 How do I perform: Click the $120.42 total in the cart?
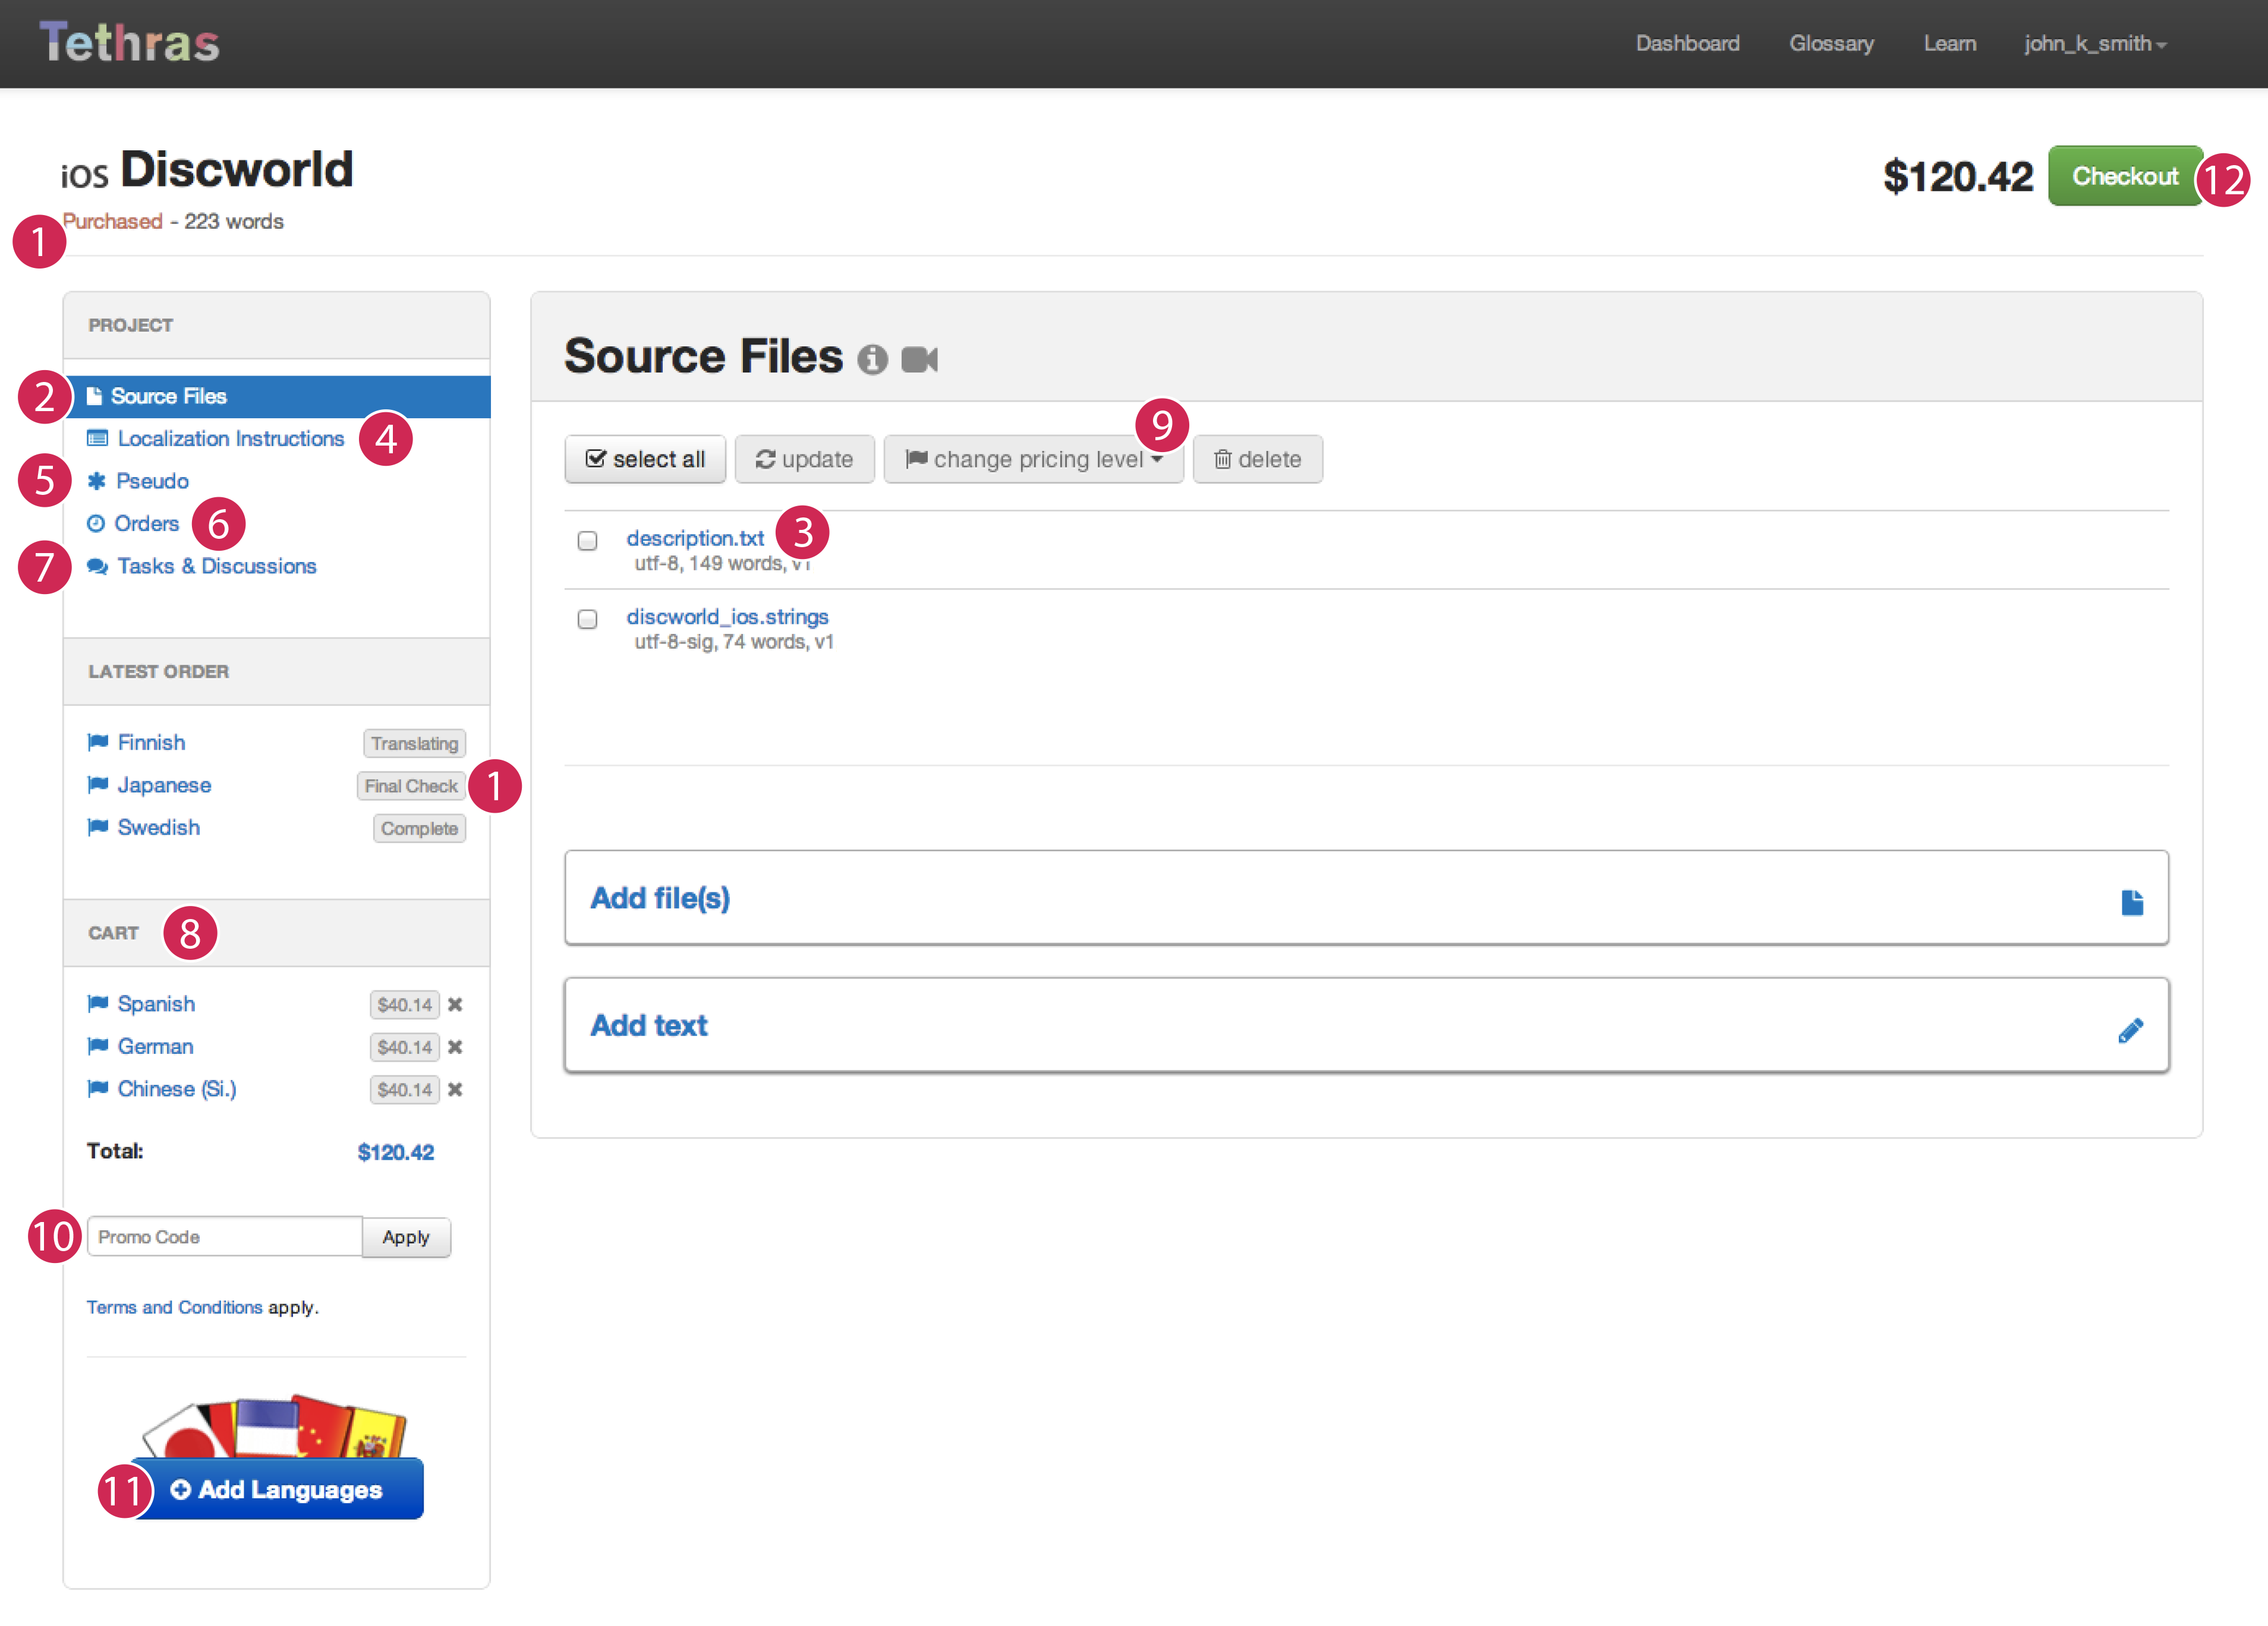coord(396,1153)
